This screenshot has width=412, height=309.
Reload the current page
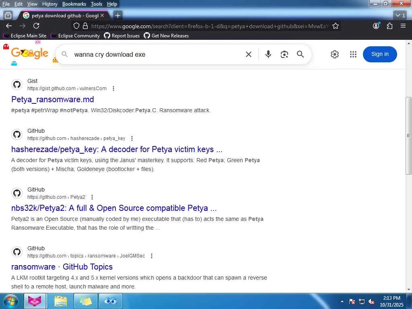point(36,26)
